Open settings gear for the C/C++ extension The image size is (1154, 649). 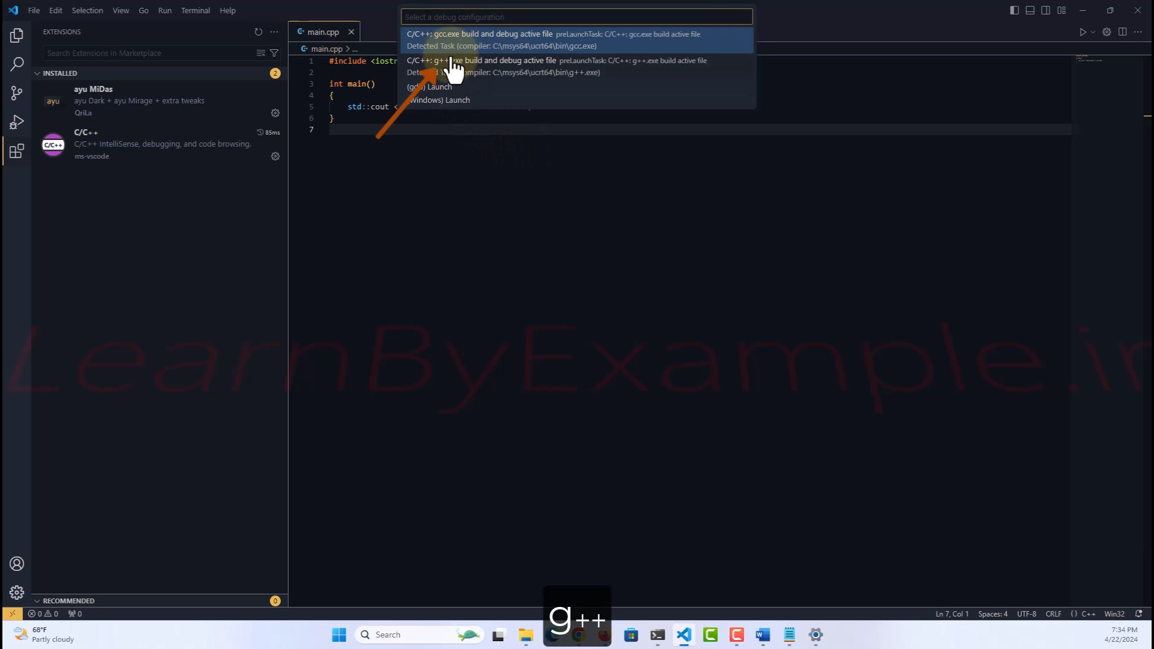click(x=275, y=156)
